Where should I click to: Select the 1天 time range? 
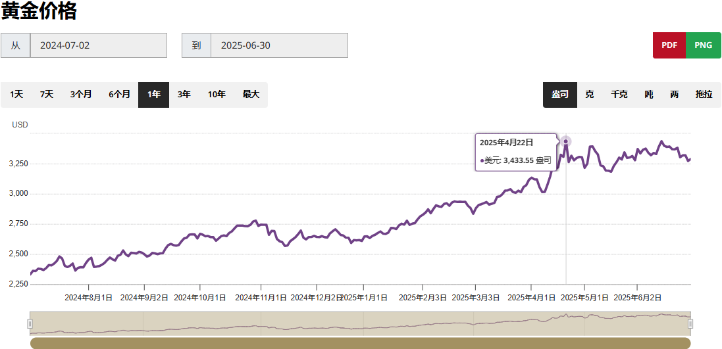[16, 95]
